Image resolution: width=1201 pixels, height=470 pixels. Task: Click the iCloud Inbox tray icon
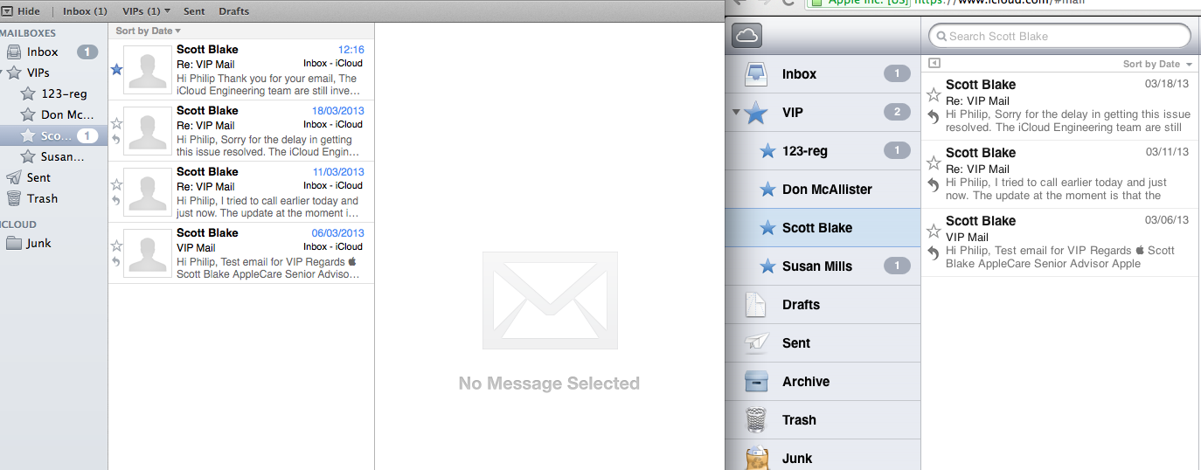pos(755,74)
